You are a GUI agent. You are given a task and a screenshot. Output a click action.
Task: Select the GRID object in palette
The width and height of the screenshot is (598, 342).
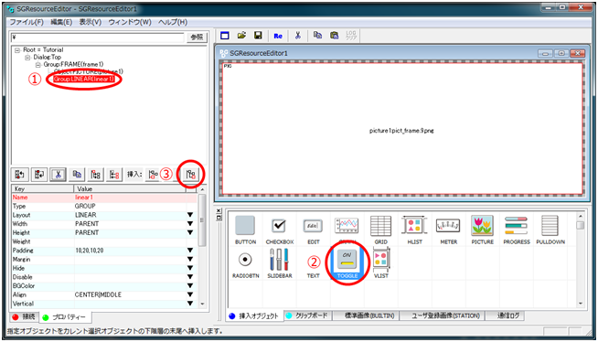click(380, 230)
